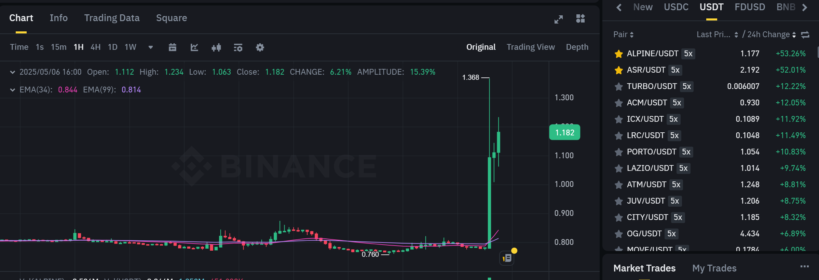
Task: Open the TURBO/USDT pair row
Action: [710, 87]
